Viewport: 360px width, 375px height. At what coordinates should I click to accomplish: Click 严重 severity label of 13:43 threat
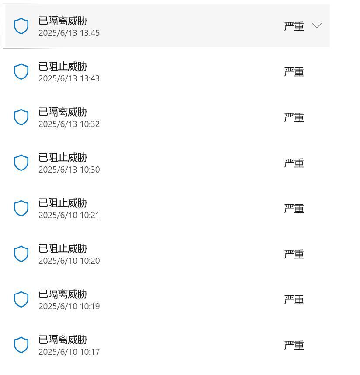click(294, 72)
